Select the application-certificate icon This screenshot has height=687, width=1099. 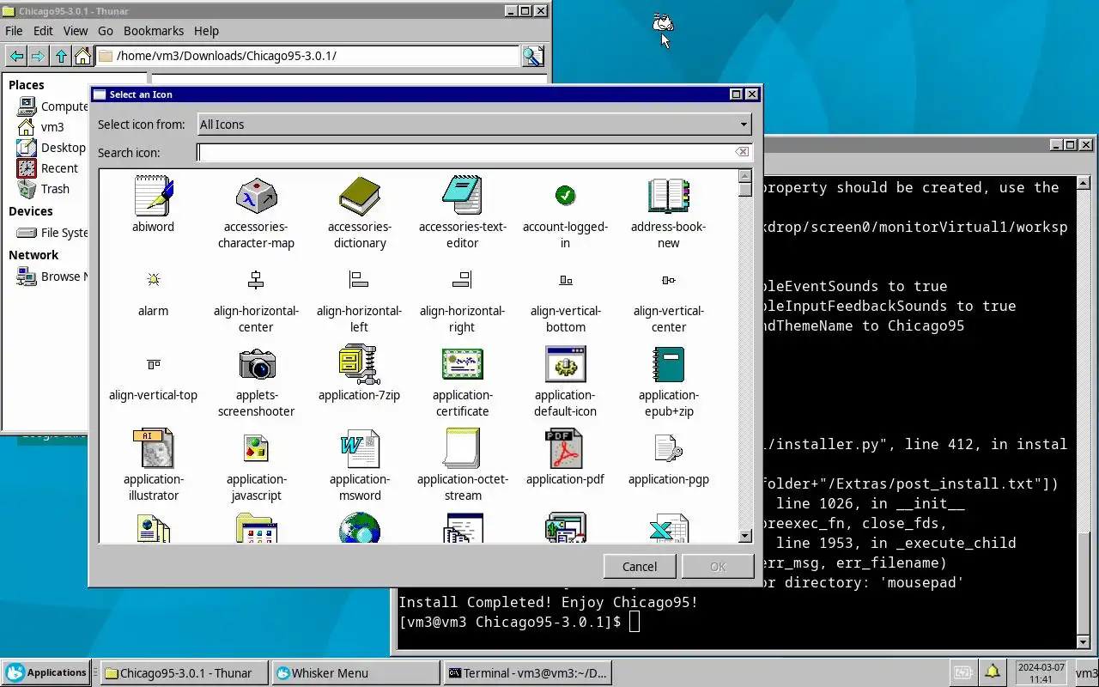point(463,364)
